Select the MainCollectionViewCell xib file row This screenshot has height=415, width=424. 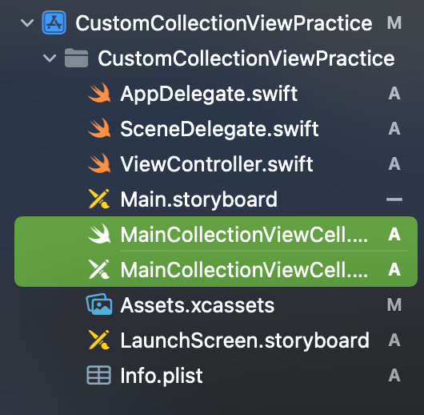tap(216, 269)
